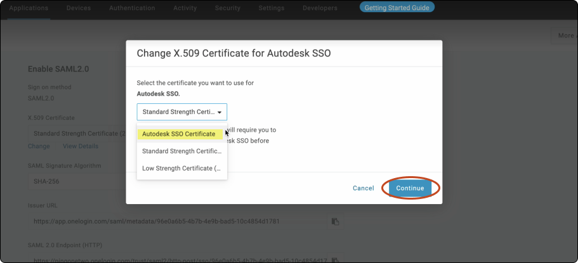The height and width of the screenshot is (263, 578).
Task: Open the Security menu
Action: click(227, 8)
